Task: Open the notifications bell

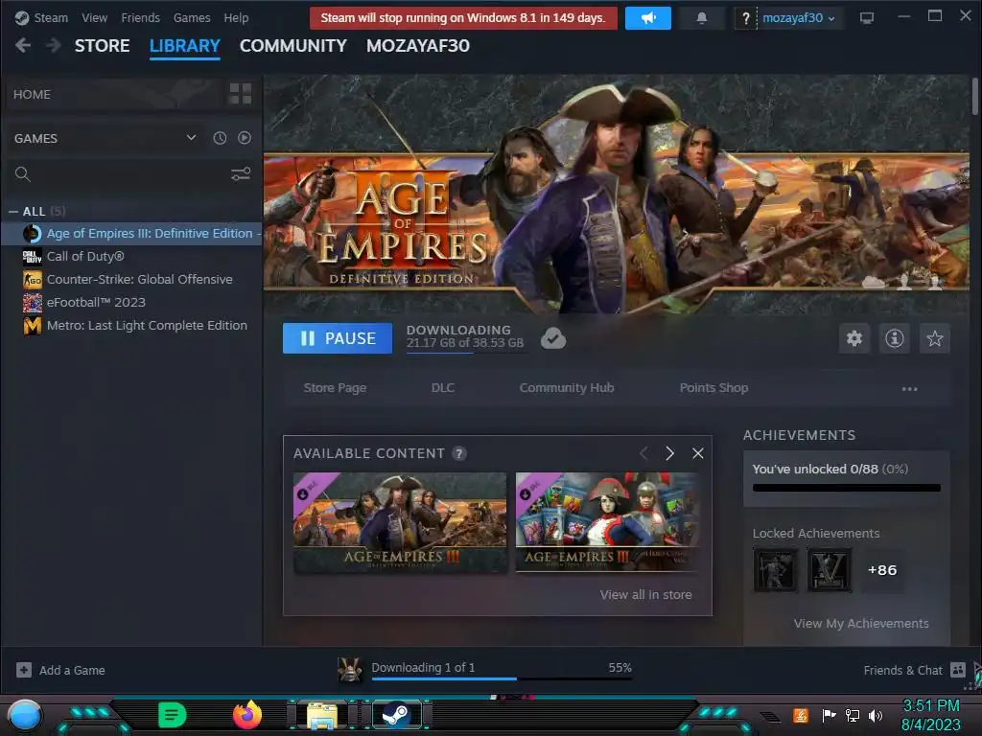Action: click(x=701, y=18)
